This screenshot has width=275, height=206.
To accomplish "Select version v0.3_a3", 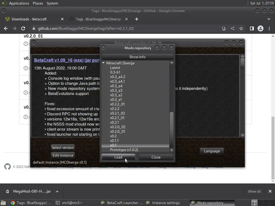I will (116, 90).
